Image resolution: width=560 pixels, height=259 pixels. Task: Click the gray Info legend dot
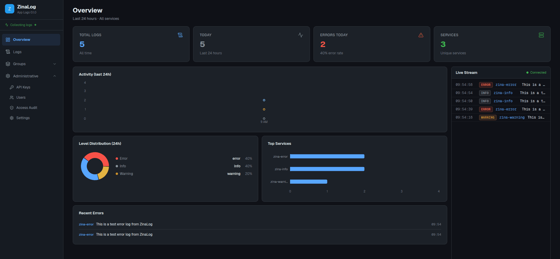(117, 166)
